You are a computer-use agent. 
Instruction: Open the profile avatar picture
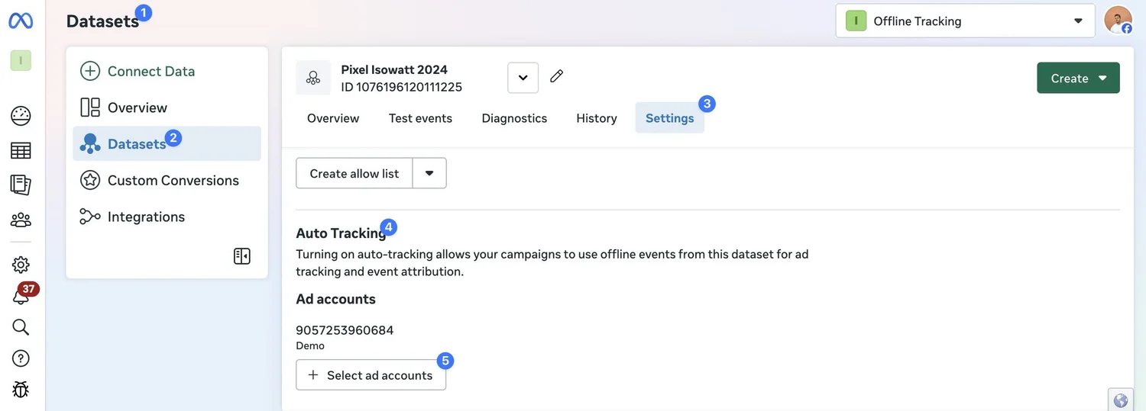1118,21
